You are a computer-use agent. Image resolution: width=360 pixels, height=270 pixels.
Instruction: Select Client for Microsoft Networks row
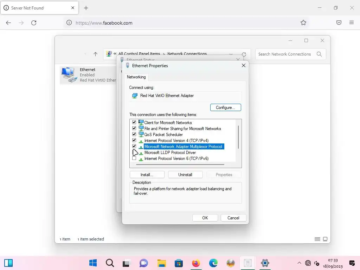tap(168, 123)
